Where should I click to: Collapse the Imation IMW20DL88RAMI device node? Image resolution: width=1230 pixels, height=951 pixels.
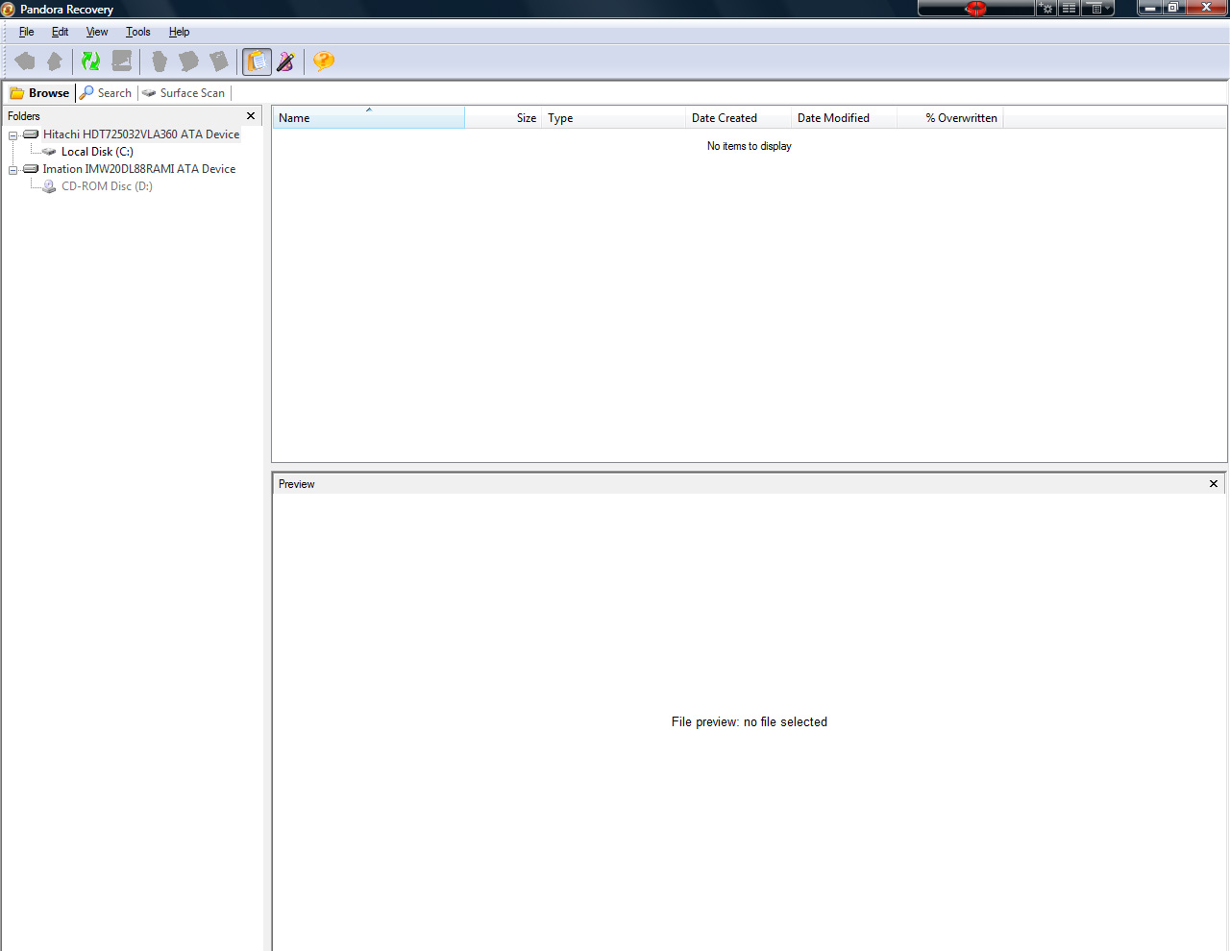(x=13, y=170)
